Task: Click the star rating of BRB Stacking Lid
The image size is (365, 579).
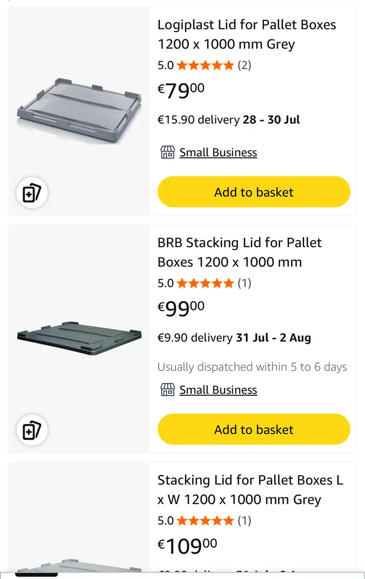Action: 205,283
